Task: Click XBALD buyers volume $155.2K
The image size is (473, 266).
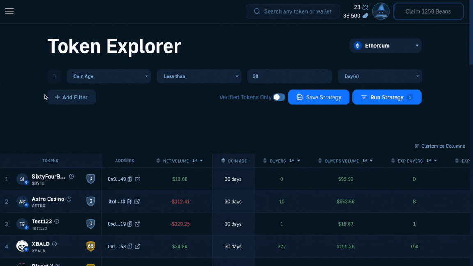Action: [x=346, y=247]
